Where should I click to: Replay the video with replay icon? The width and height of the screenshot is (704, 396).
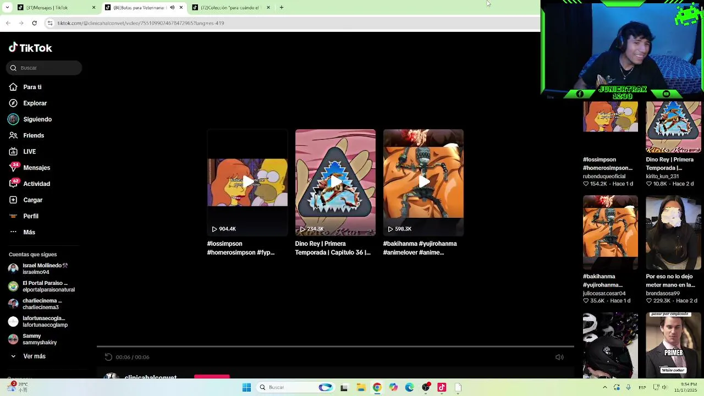[x=108, y=357]
